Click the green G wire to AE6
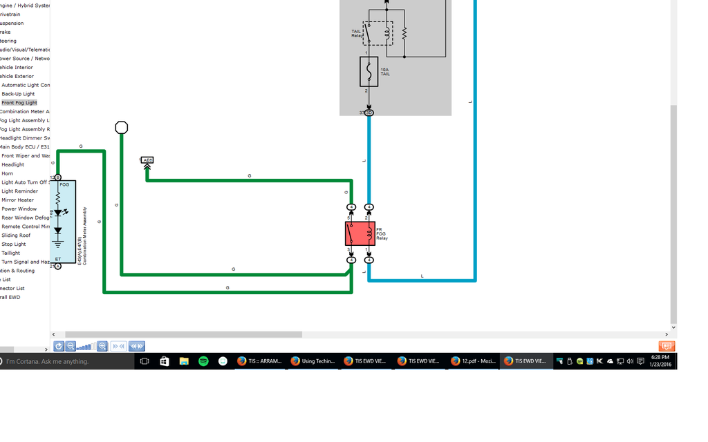 click(249, 180)
